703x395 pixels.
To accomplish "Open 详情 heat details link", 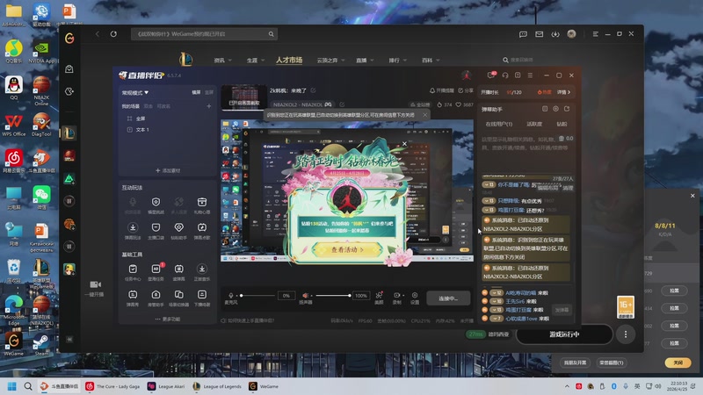I will pyautogui.click(x=563, y=92).
